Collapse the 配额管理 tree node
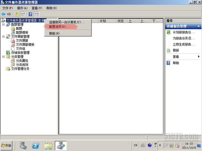Image resolution: width=202 pixels, height=151 pixels. click(3, 24)
